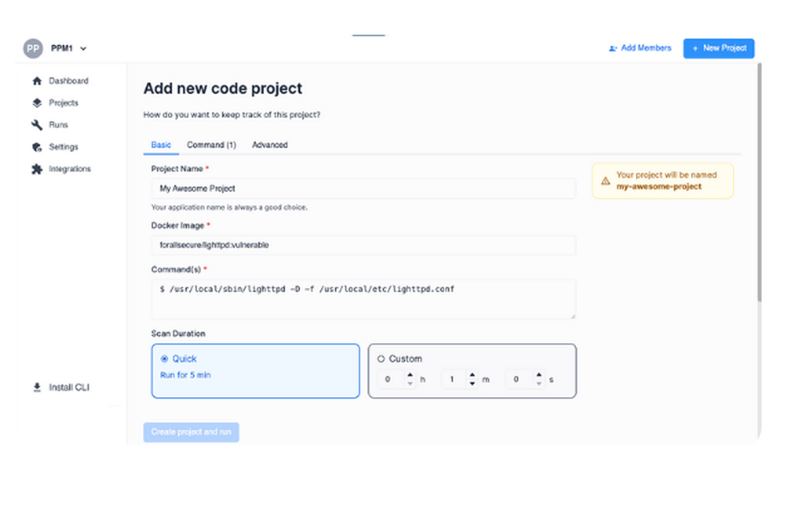Click the page vertical scrollbar
The image size is (798, 505).
(760, 183)
